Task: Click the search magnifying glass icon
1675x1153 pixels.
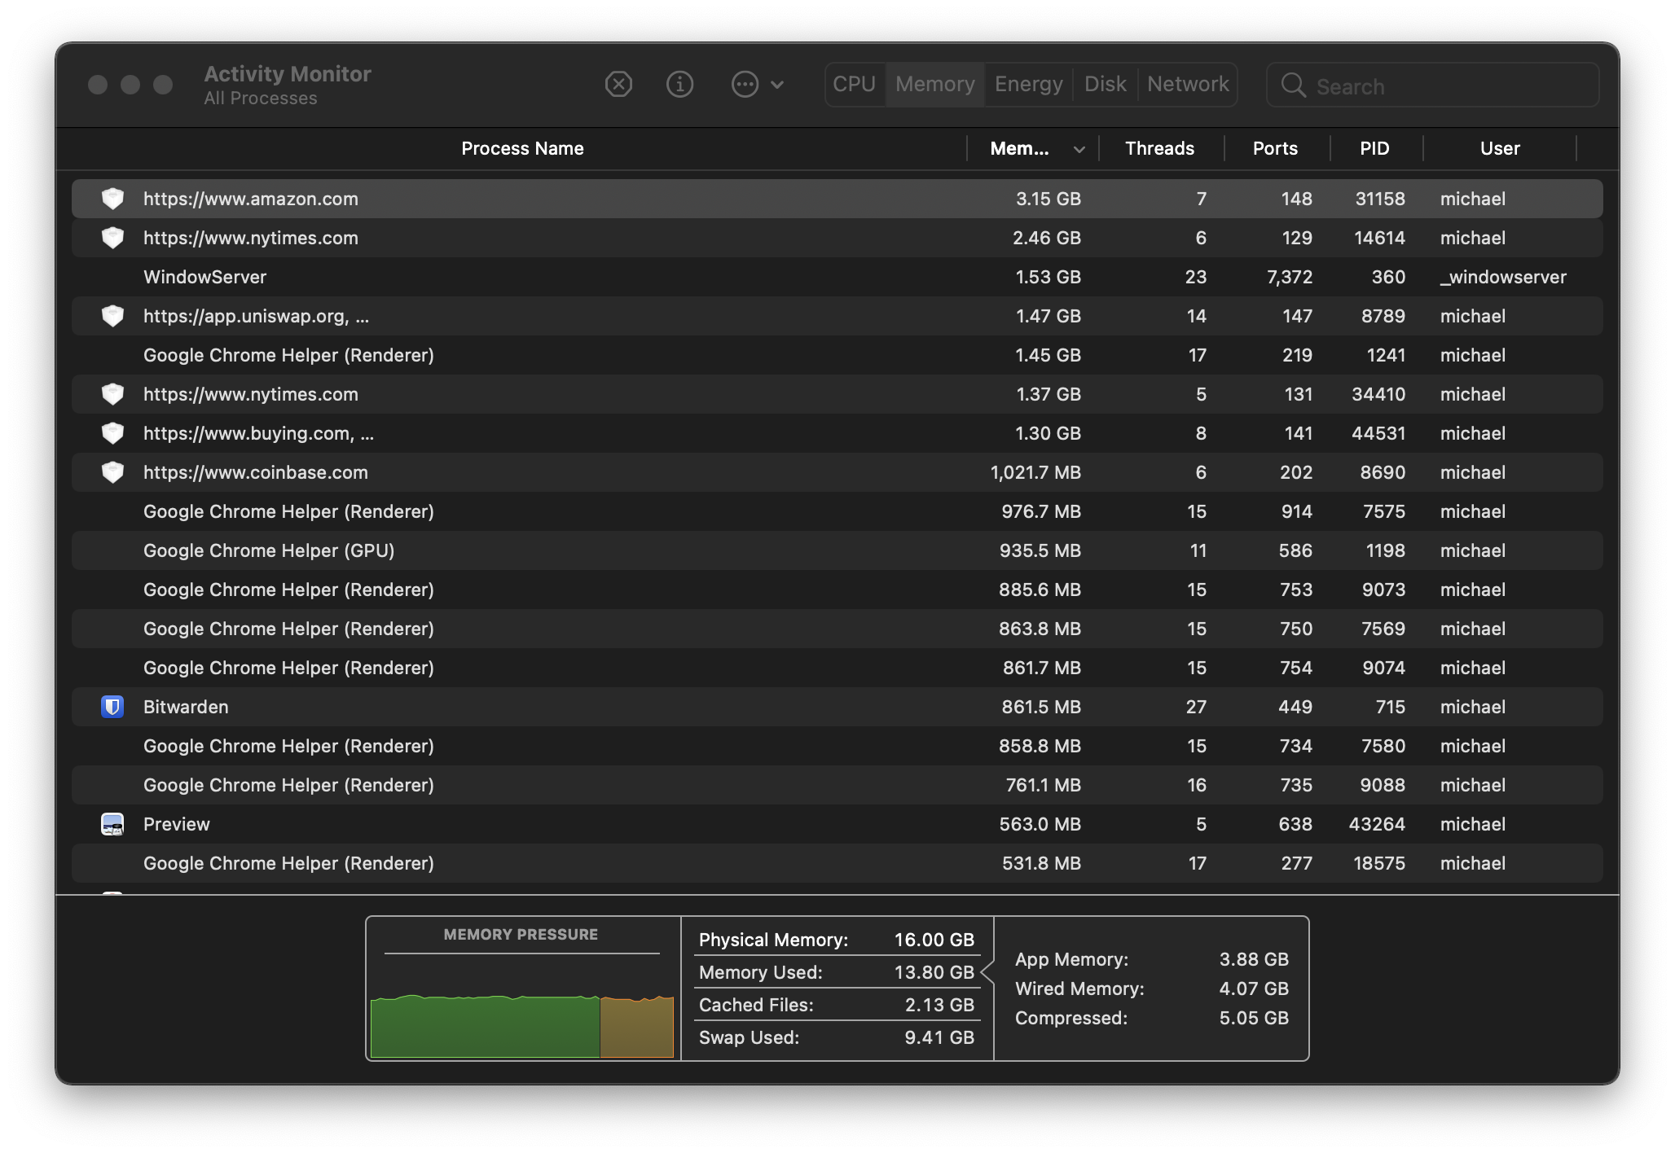Action: (x=1293, y=85)
